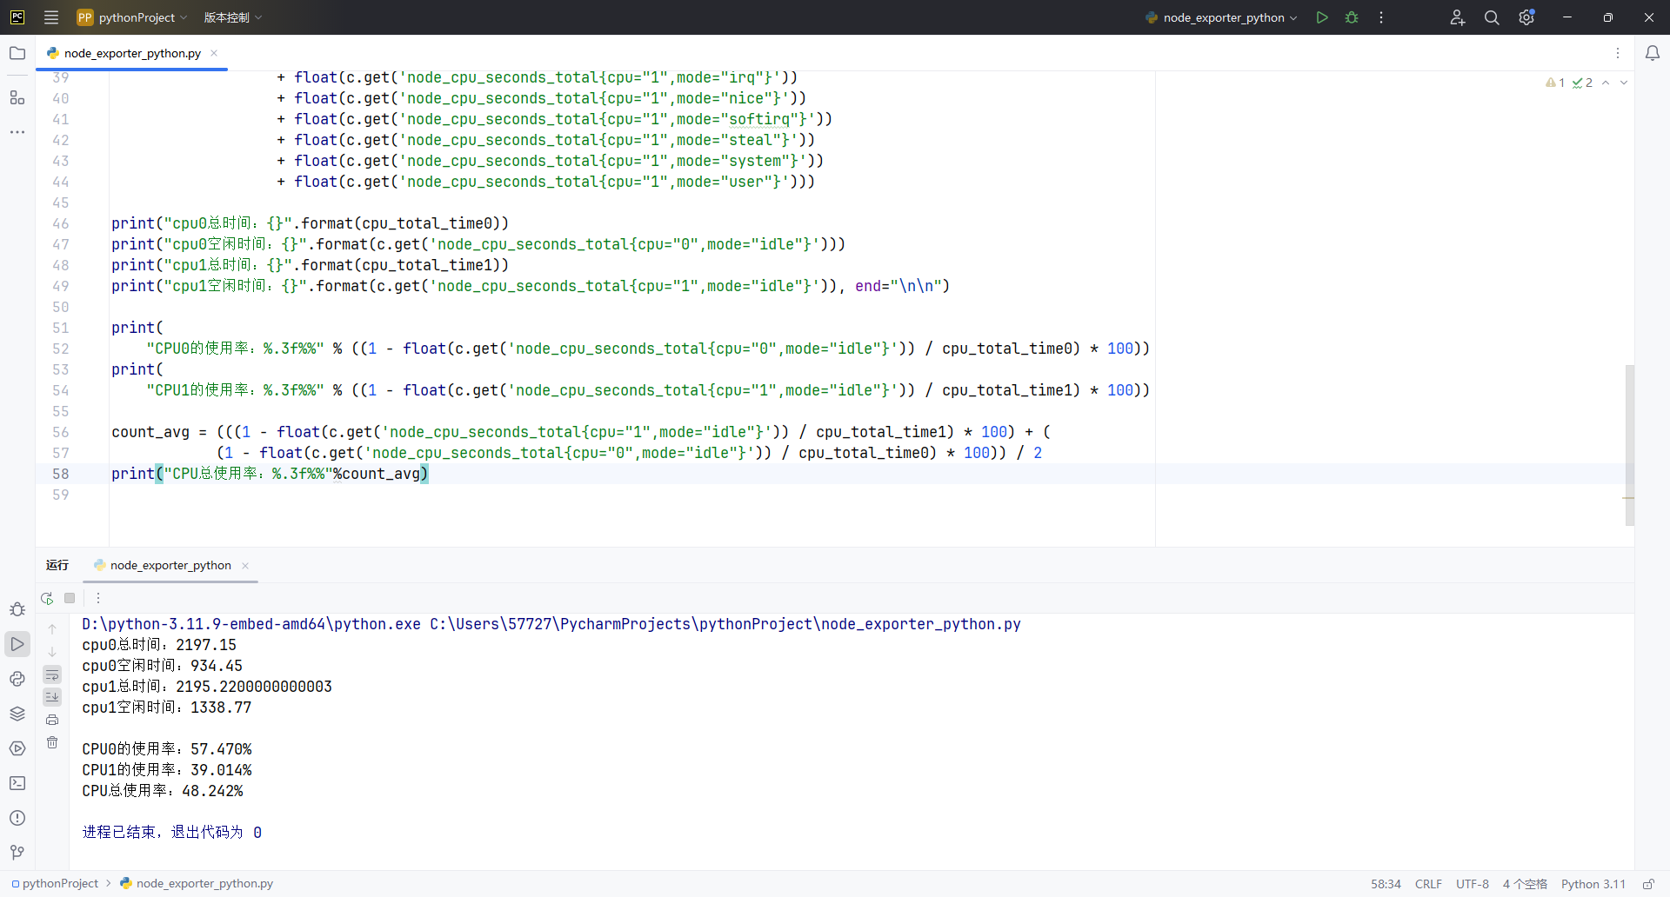Image resolution: width=1670 pixels, height=897 pixels.
Task: Run node_exporter_python with the green play icon
Action: pyautogui.click(x=1322, y=17)
